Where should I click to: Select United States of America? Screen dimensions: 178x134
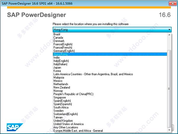click(110, 124)
